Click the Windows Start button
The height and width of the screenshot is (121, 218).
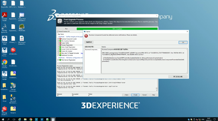3,119
